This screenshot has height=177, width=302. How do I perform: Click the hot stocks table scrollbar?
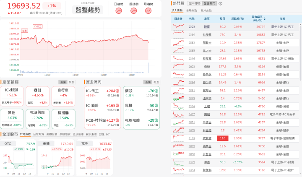click(x=300, y=52)
